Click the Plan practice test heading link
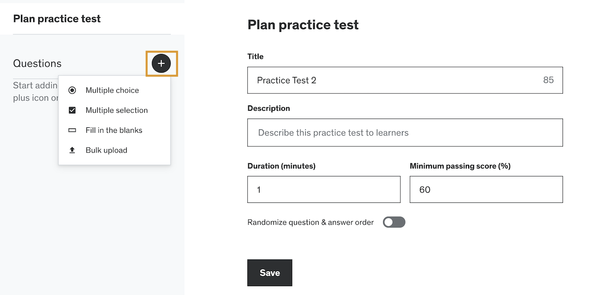 point(56,19)
